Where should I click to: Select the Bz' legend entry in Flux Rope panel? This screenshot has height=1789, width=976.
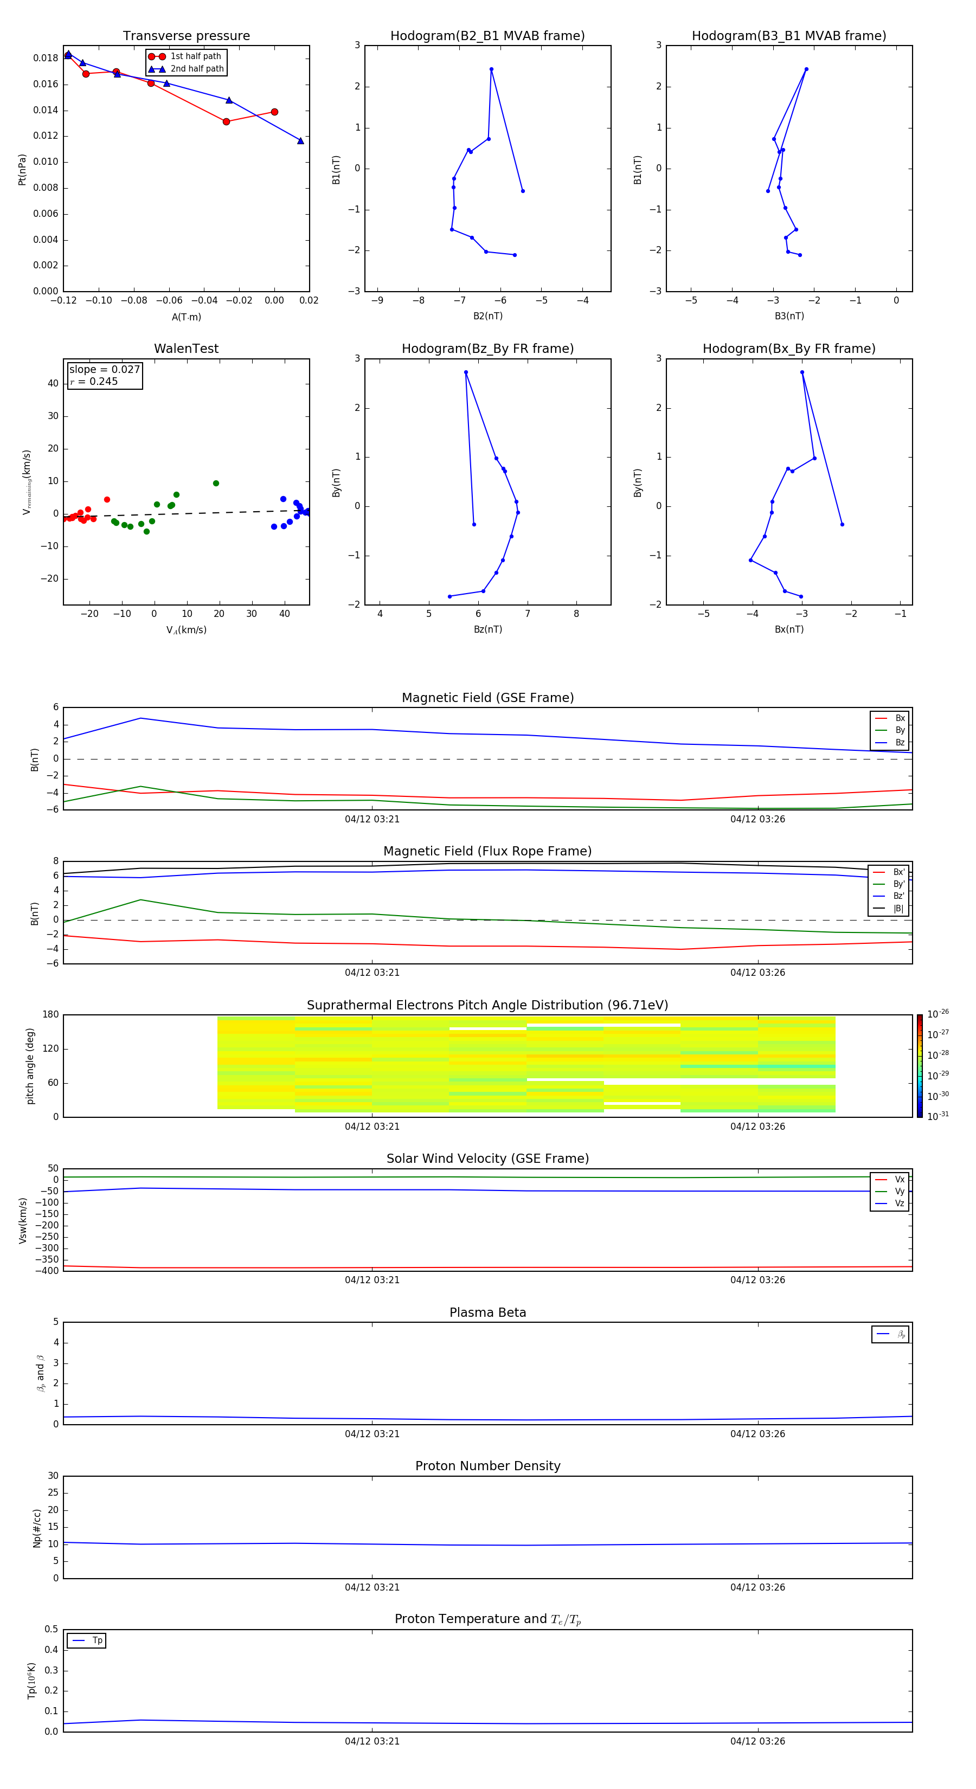coord(889,896)
